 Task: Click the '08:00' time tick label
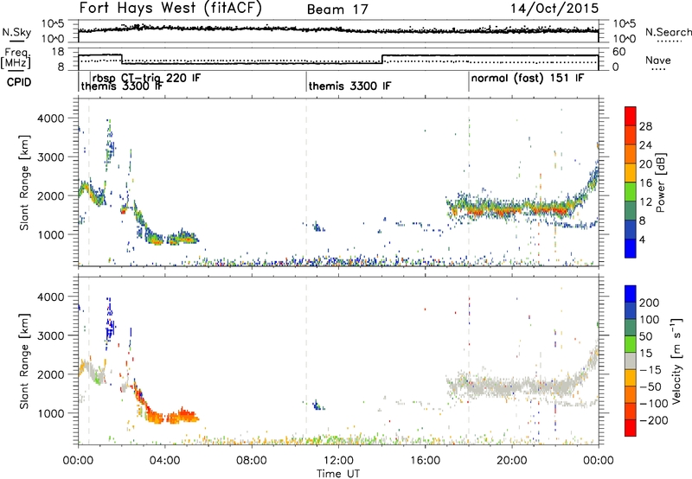point(252,461)
